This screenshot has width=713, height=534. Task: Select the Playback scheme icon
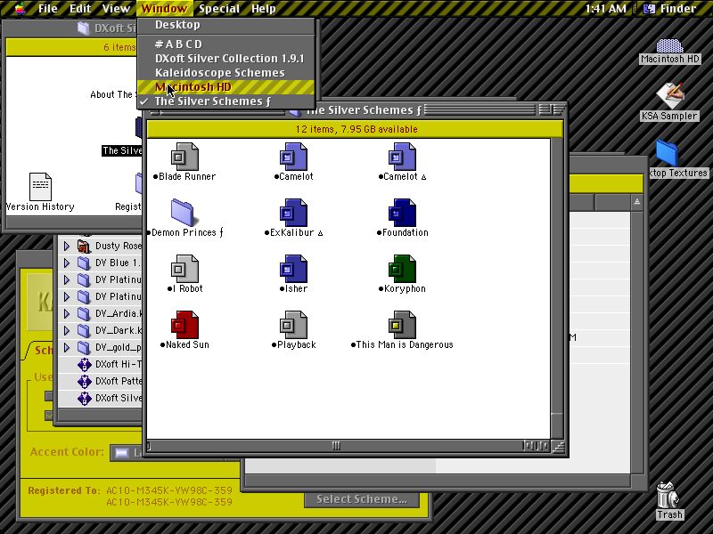click(293, 325)
